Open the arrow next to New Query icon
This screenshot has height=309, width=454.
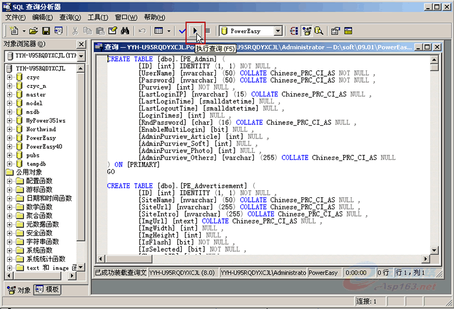[x=24, y=31]
